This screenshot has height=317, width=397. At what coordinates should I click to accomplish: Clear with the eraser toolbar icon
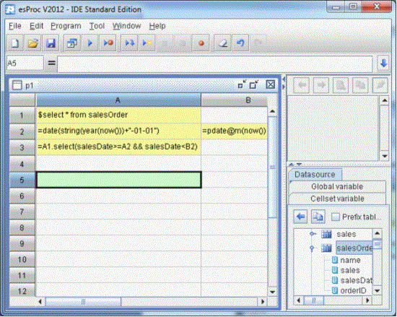tap(222, 43)
